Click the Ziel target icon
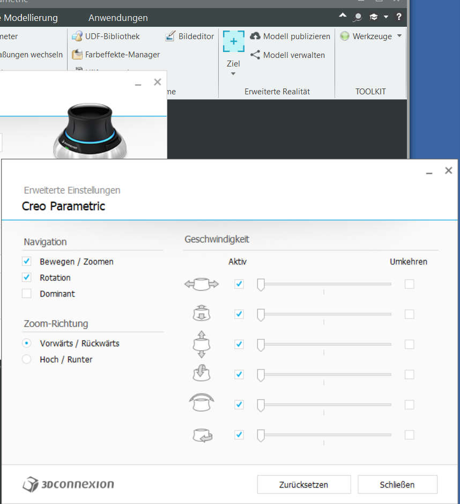 (x=234, y=41)
